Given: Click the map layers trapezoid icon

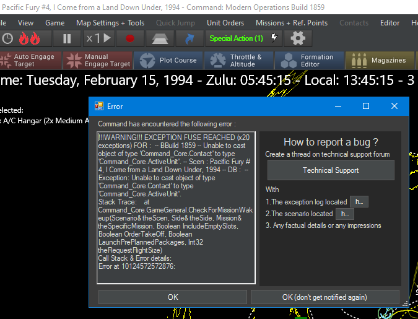Looking at the screenshot, I should pyautogui.click(x=160, y=38).
